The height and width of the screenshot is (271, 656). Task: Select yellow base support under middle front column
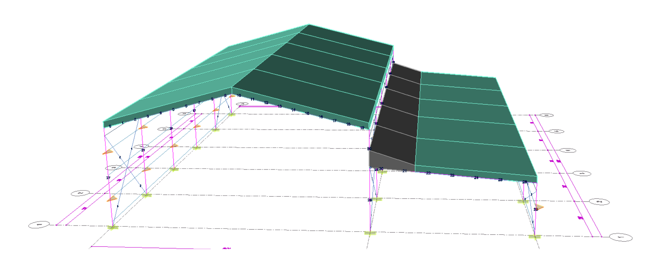(x=370, y=233)
